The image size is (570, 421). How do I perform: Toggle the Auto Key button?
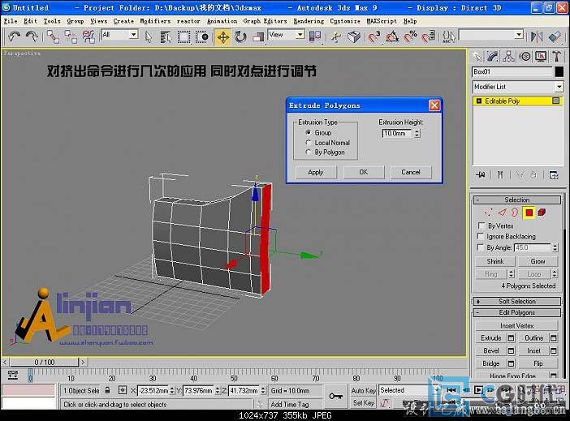(x=363, y=390)
